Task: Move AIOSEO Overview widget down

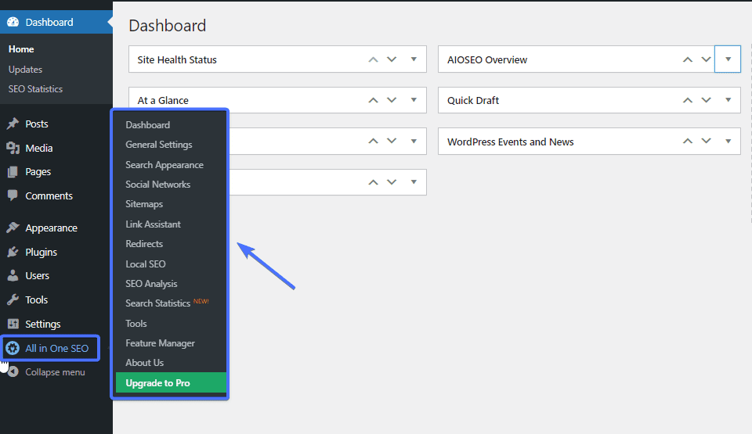Action: (706, 59)
